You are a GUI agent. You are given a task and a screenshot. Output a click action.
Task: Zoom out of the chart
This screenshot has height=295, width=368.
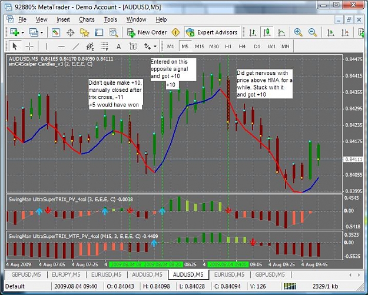pyautogui.click(x=313, y=32)
